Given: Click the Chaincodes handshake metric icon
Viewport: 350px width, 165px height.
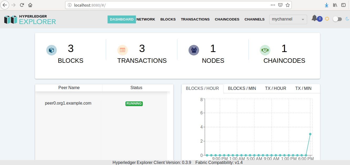Looking at the screenshot, I should [265, 50].
